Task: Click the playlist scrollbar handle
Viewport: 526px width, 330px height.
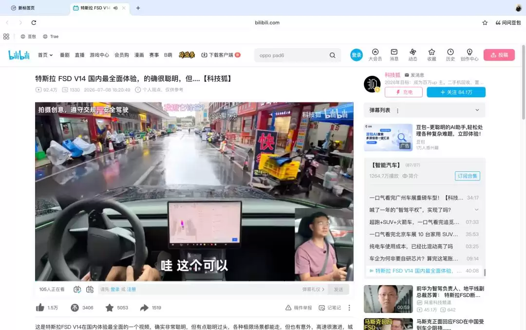Action: [485, 272]
